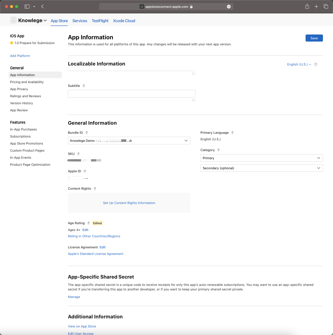Open Ratings and Reviews in sidebar
This screenshot has height=335, width=333.
(x=25, y=96)
